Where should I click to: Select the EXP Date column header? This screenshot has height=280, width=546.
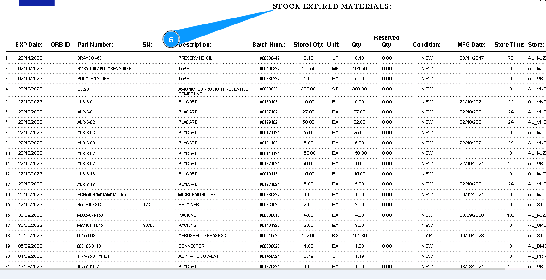point(29,45)
